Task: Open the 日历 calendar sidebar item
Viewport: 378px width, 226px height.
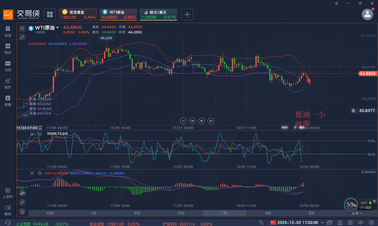Action: pos(8,66)
